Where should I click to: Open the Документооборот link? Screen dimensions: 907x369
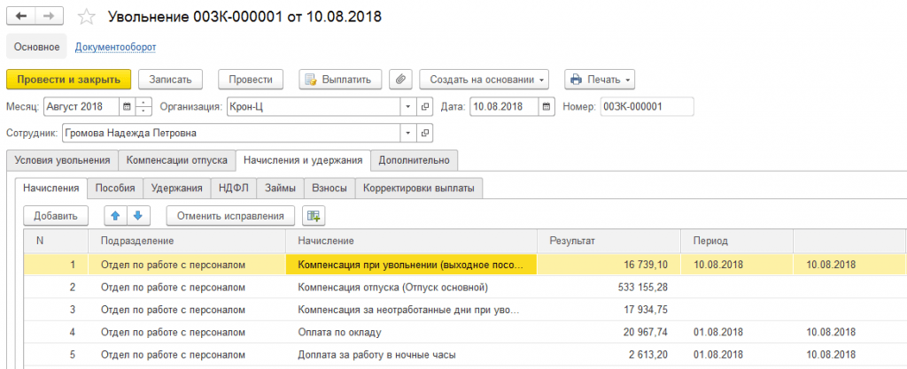116,47
